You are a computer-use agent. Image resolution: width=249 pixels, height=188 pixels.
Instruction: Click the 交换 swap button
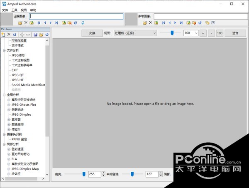pos(92,33)
